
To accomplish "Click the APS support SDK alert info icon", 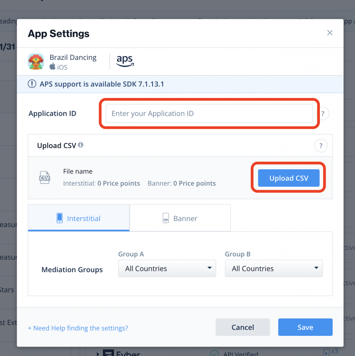I will click(x=32, y=84).
